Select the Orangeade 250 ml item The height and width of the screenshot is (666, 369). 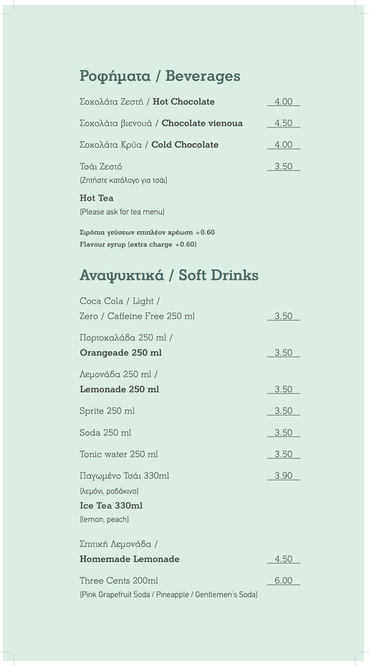click(121, 353)
